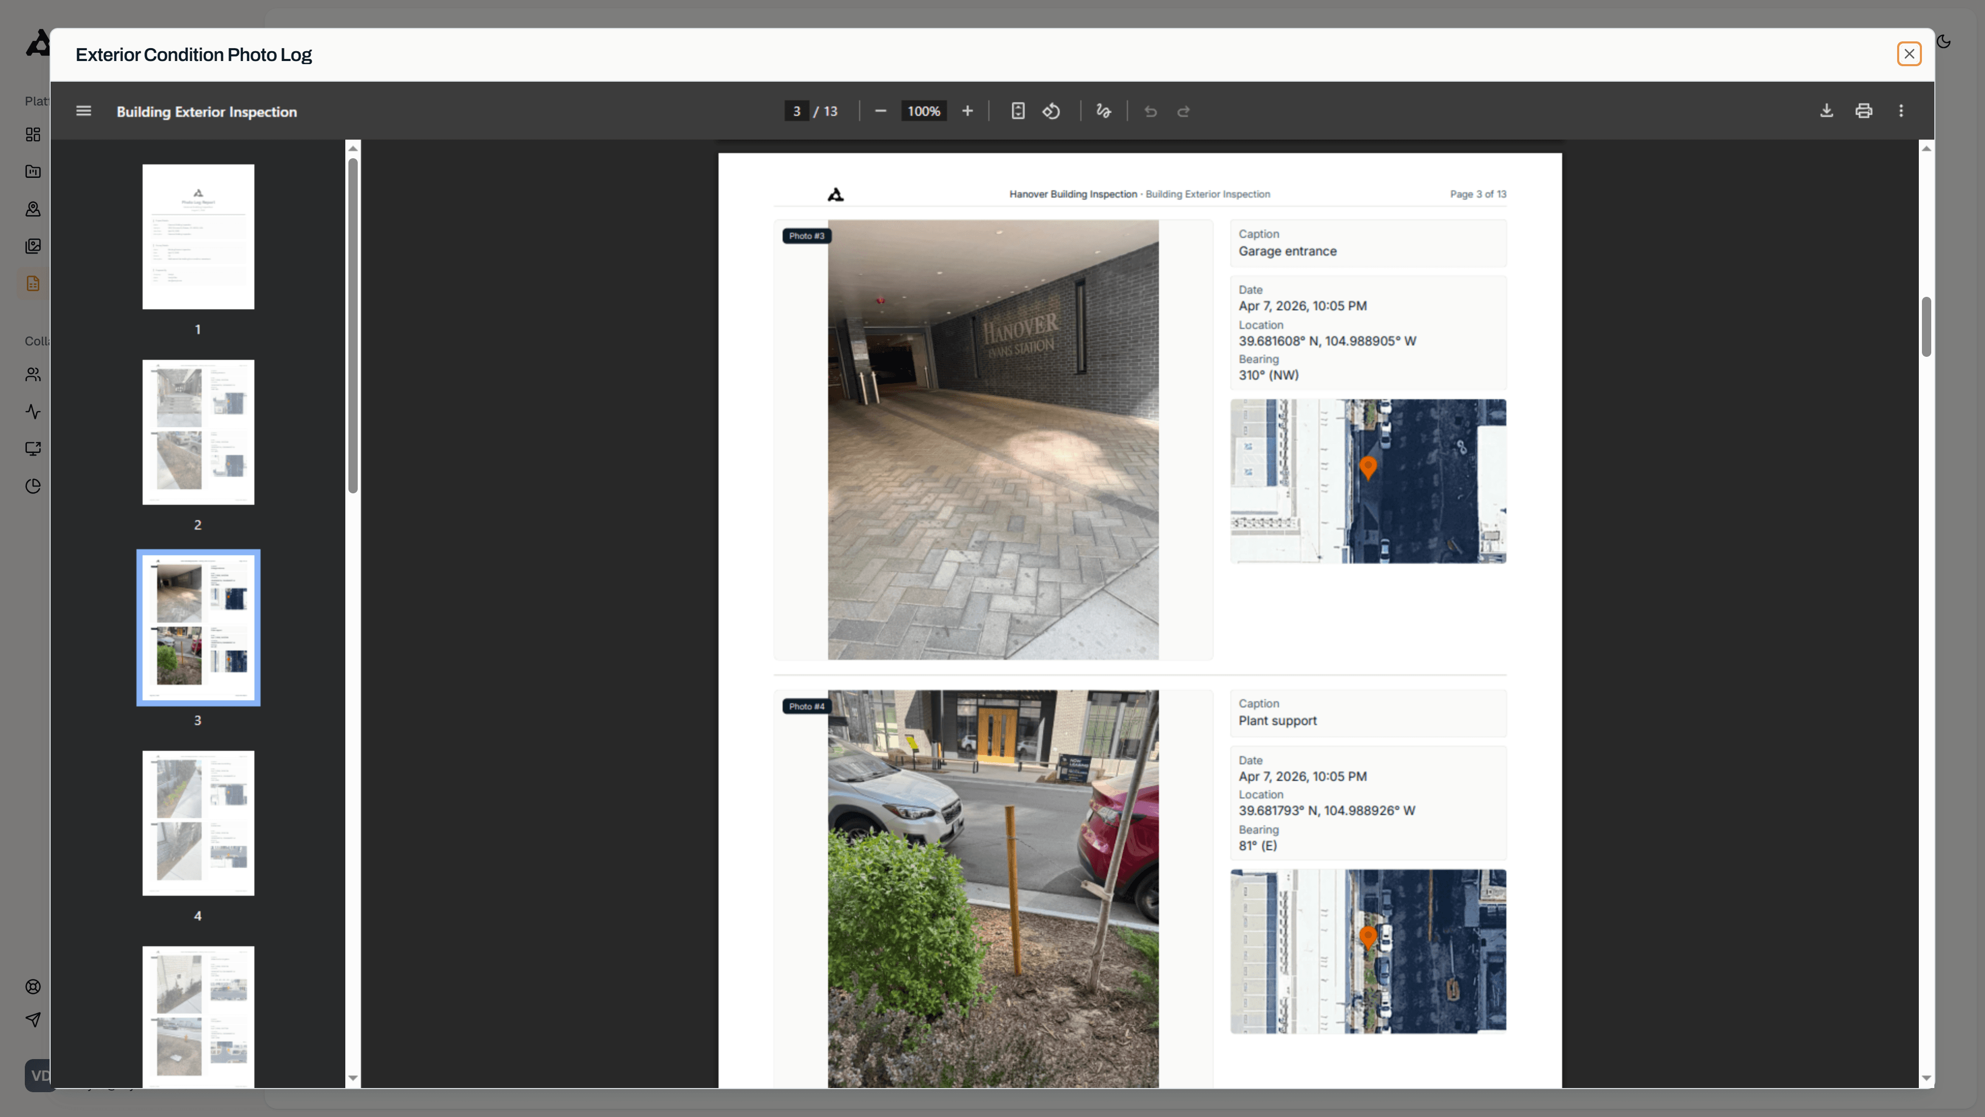Click the undo arrow in PDF toolbar
The image size is (1985, 1117).
point(1151,111)
